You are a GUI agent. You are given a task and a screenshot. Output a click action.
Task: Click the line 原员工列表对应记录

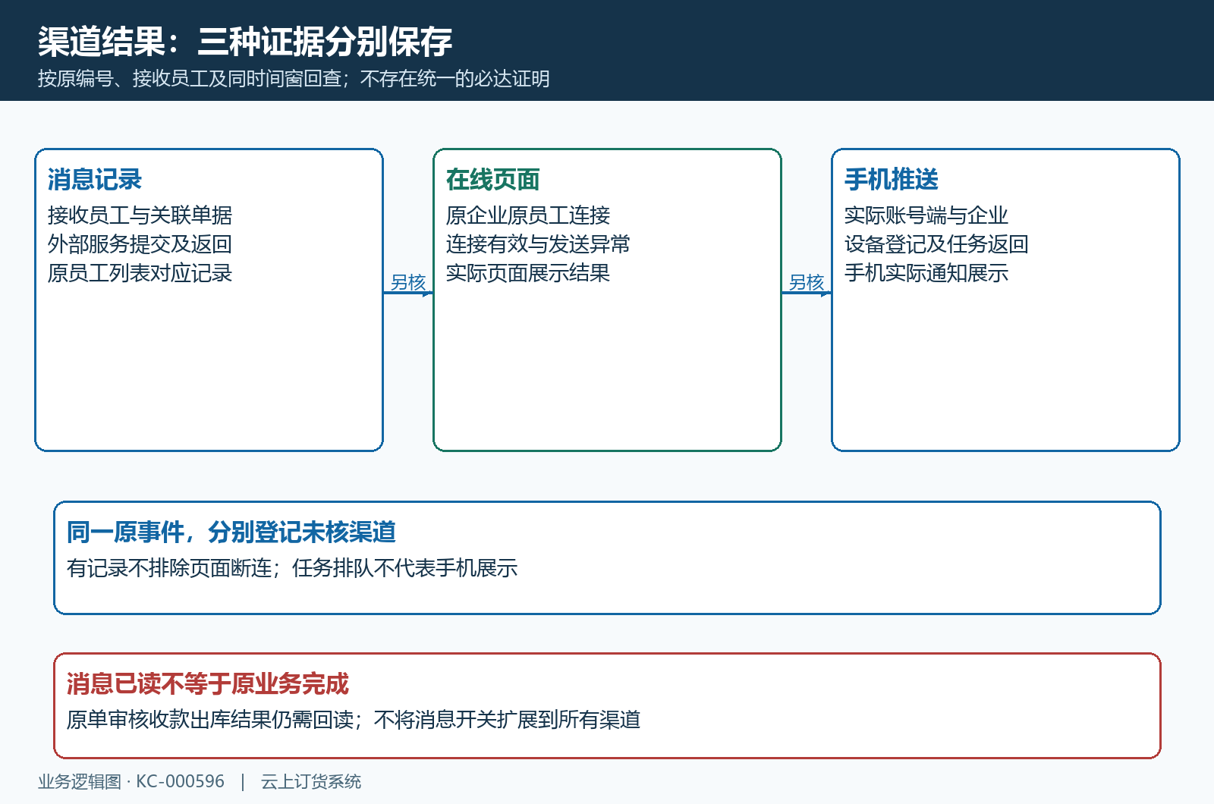coord(140,273)
